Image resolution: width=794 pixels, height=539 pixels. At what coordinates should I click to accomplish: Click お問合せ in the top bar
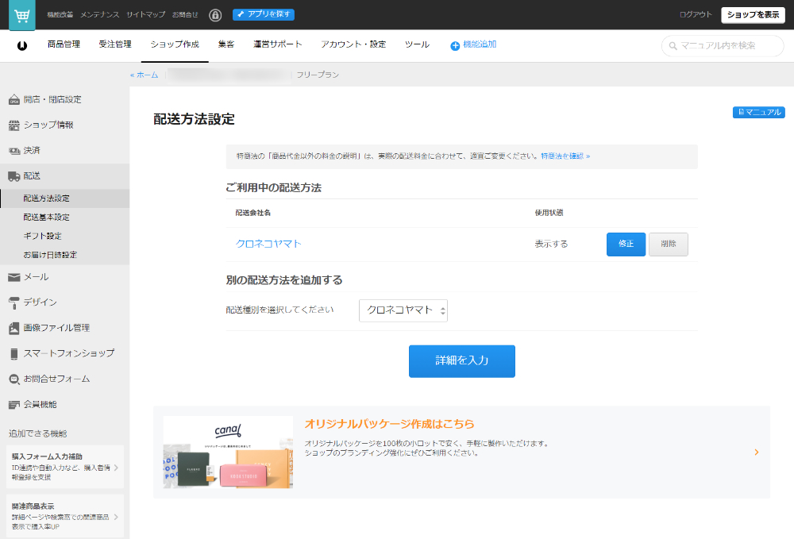click(185, 14)
